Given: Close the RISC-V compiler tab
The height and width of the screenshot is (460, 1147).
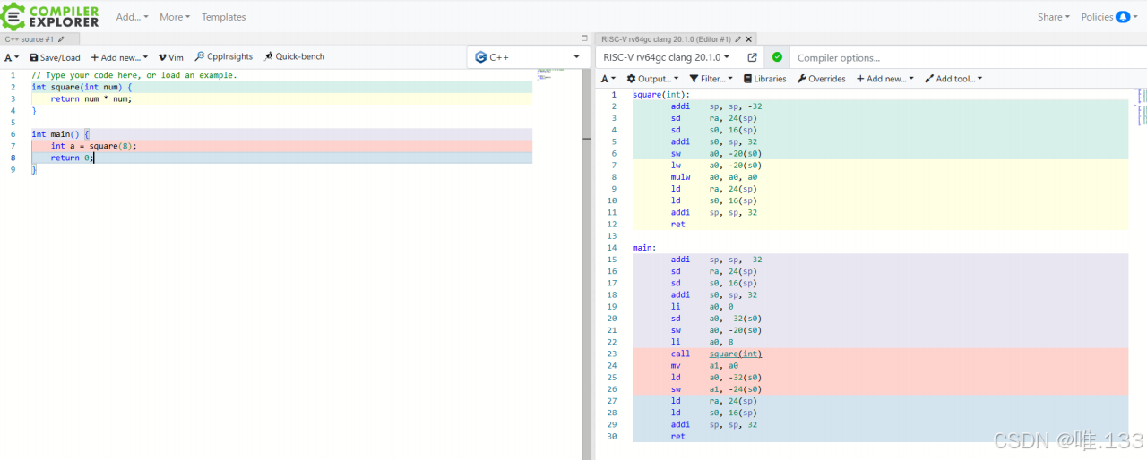Looking at the screenshot, I should pos(749,39).
